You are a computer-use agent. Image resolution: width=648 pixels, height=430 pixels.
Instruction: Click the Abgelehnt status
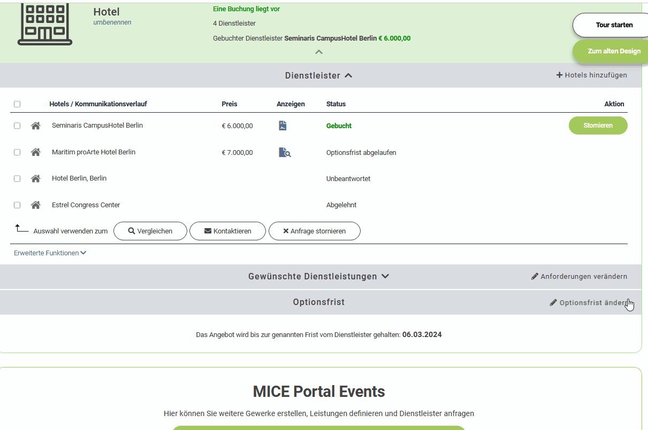pos(341,205)
